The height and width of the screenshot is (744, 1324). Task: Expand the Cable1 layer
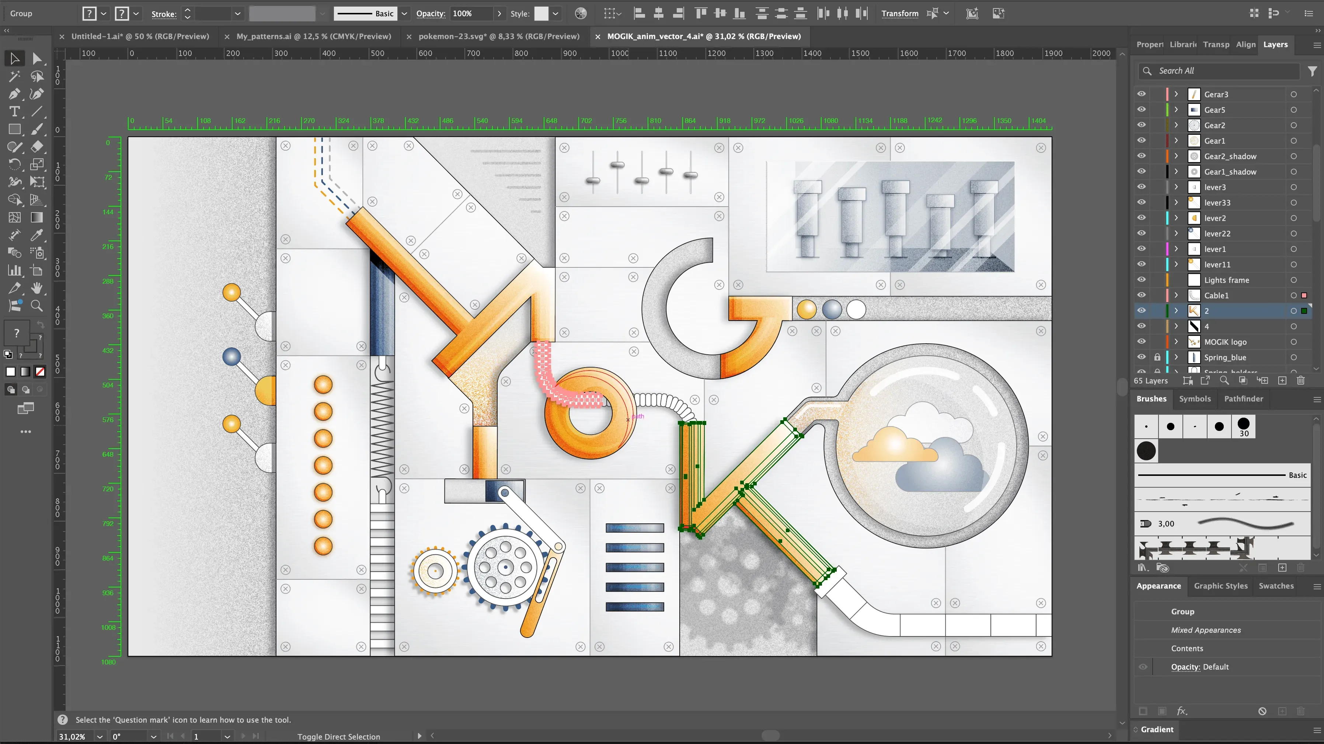pos(1176,295)
